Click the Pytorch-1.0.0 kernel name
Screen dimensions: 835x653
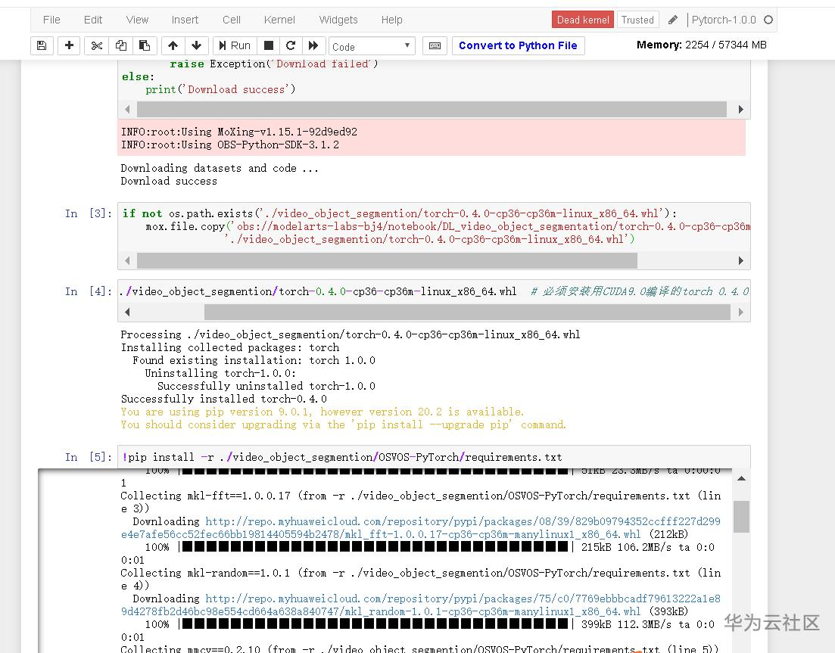click(724, 20)
